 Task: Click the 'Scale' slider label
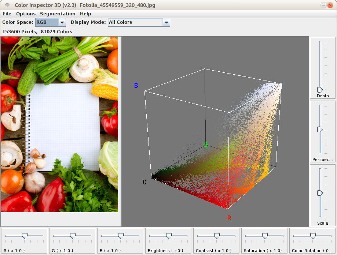pos(323,223)
